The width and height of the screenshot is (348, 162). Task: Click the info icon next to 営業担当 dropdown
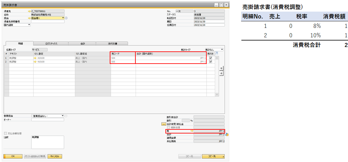[66, 116]
